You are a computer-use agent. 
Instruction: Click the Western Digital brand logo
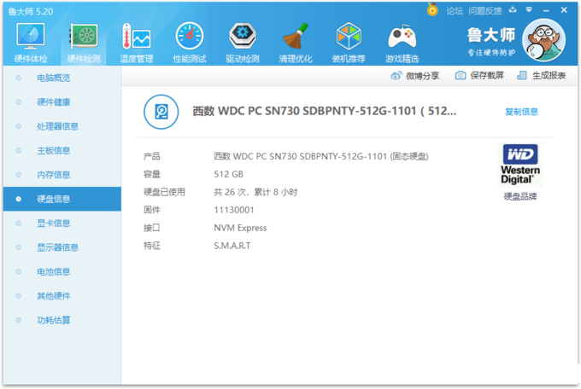tap(519, 165)
